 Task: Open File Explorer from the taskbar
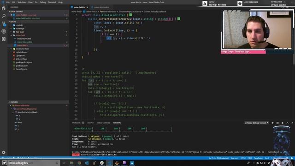(71, 163)
